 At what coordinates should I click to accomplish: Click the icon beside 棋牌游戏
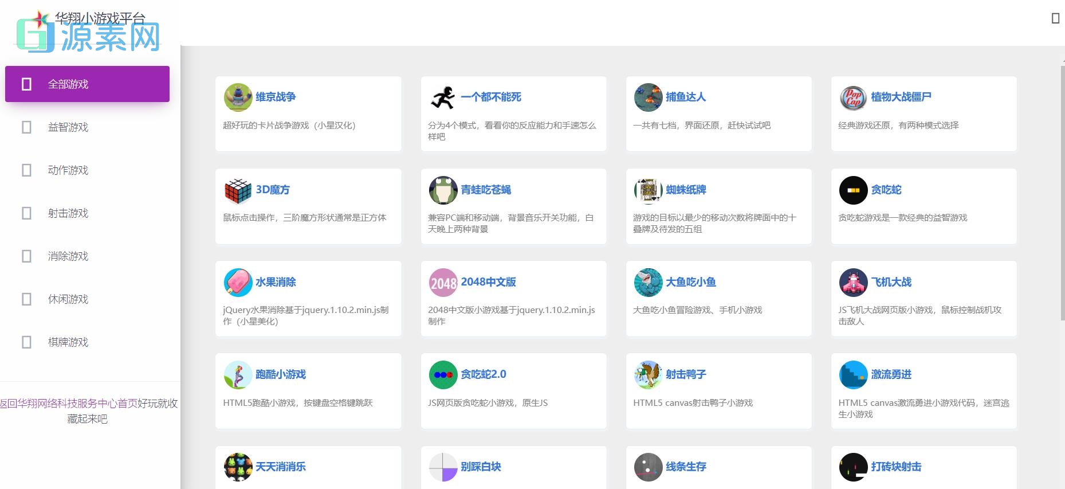pyautogui.click(x=26, y=342)
